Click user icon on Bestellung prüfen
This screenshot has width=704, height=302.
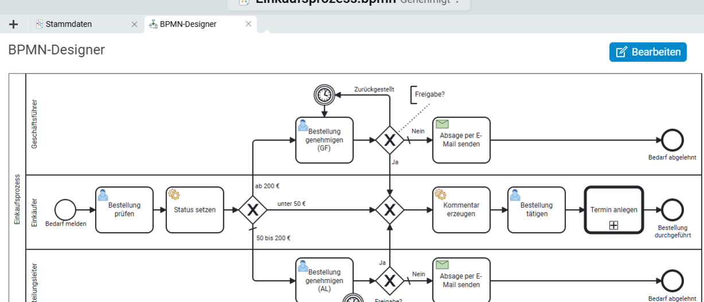[103, 195]
